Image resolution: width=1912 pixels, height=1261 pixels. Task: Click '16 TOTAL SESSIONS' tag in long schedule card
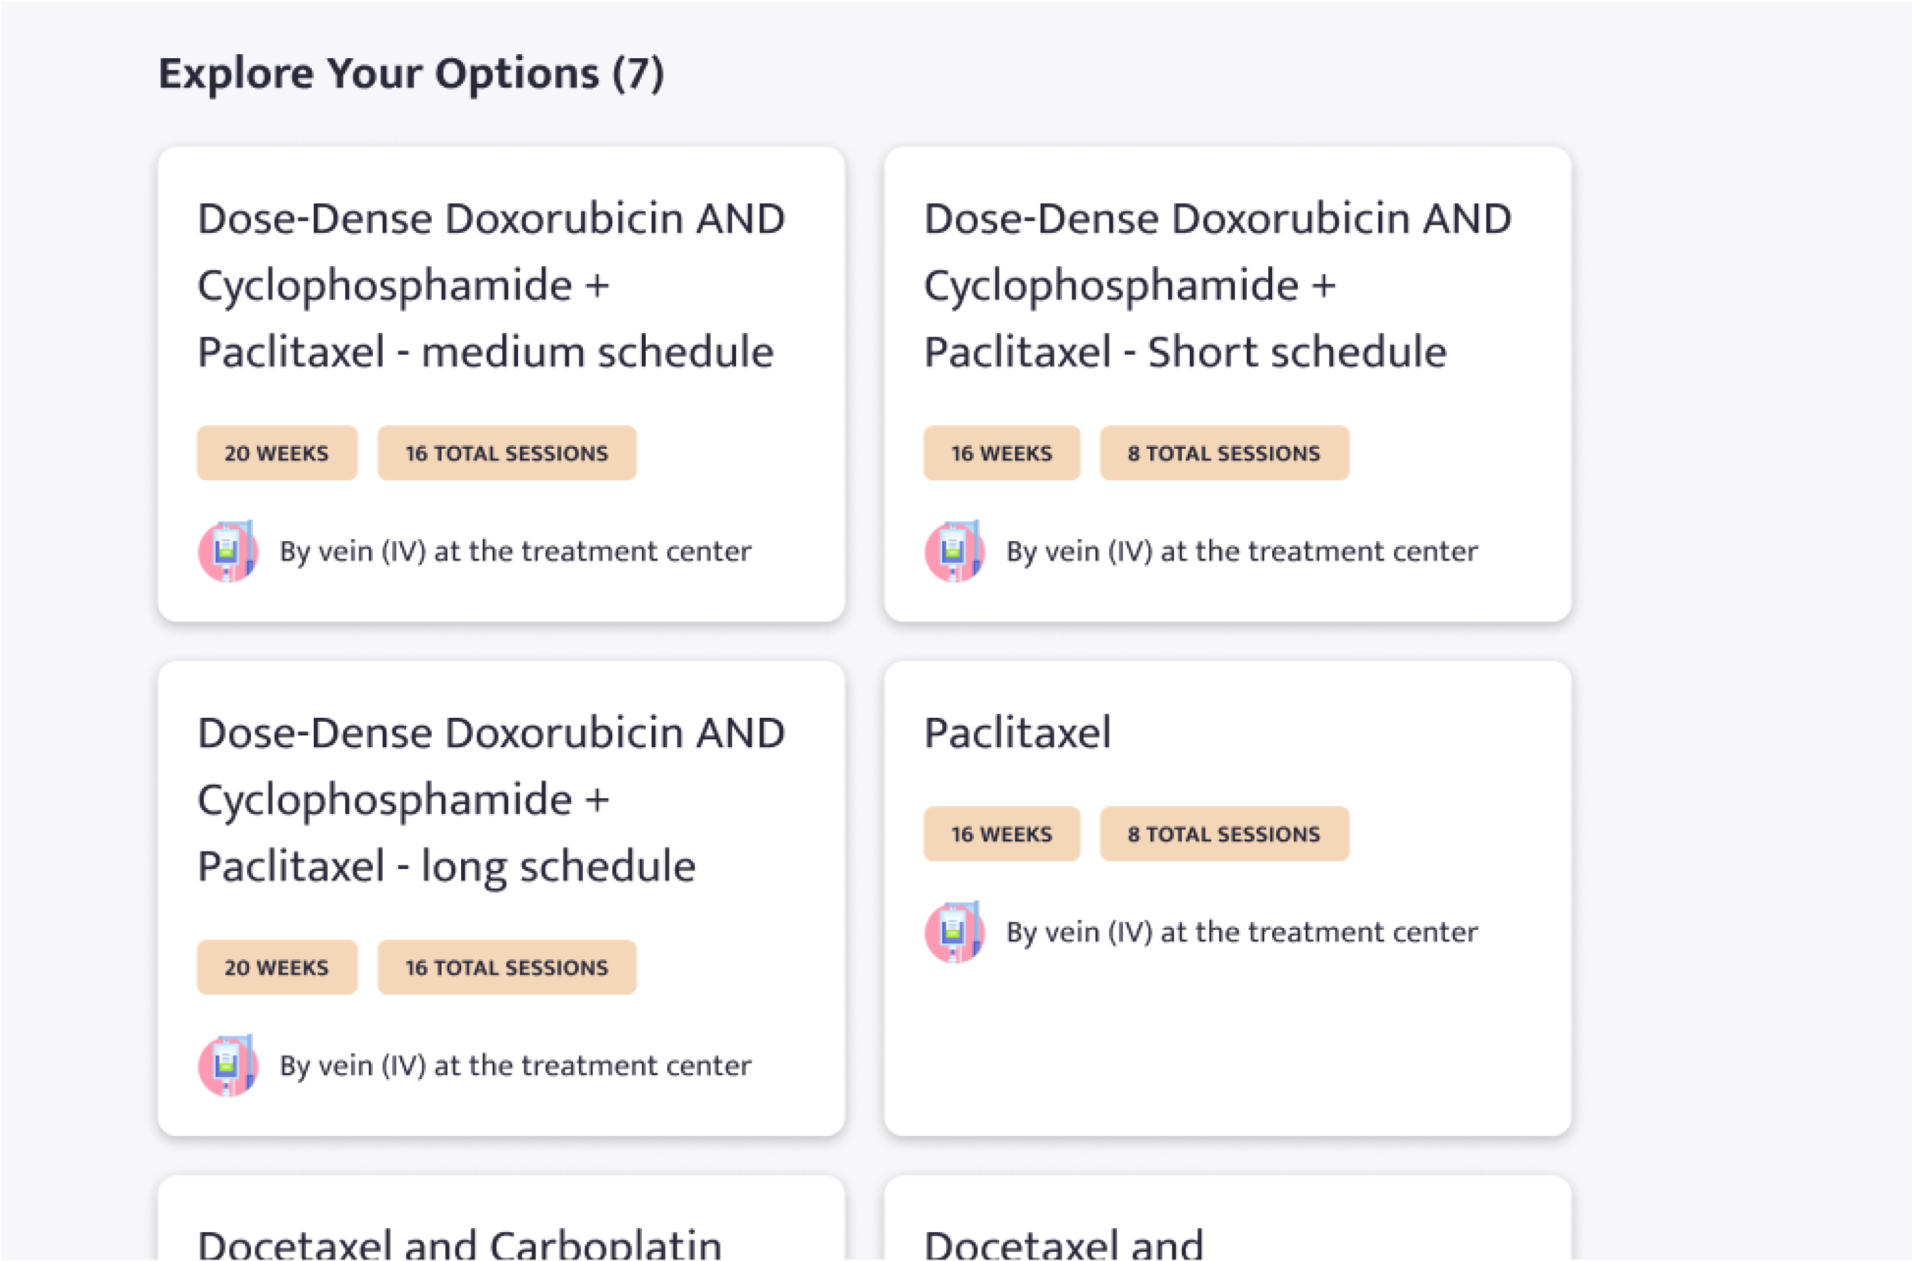(x=507, y=967)
